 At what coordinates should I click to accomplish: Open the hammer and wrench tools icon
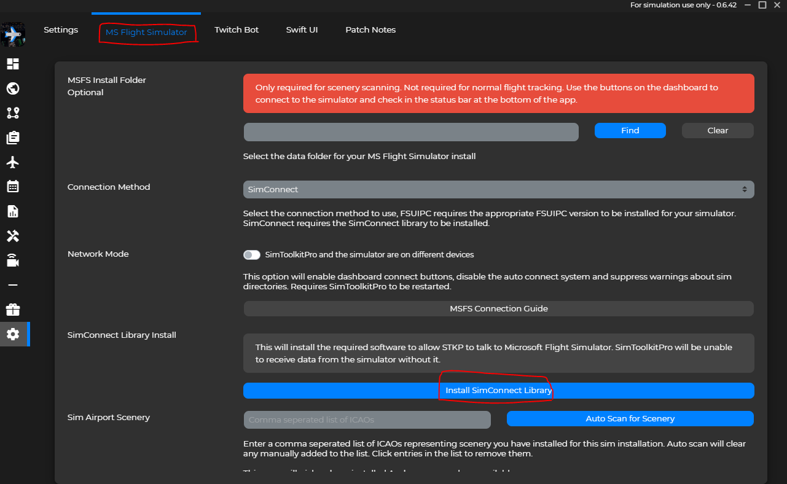[x=13, y=236]
